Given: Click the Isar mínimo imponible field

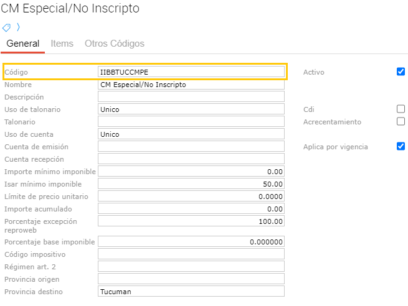Looking at the screenshot, I should coord(191,184).
